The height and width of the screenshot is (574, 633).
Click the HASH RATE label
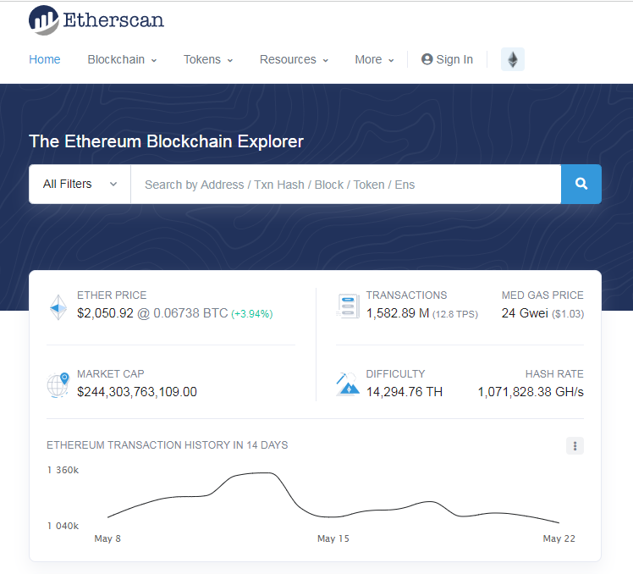pos(554,374)
